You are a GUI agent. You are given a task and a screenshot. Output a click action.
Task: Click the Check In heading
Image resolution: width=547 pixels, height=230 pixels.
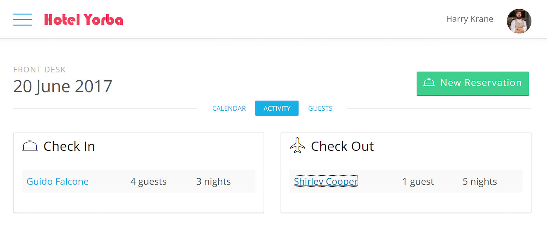pos(69,146)
